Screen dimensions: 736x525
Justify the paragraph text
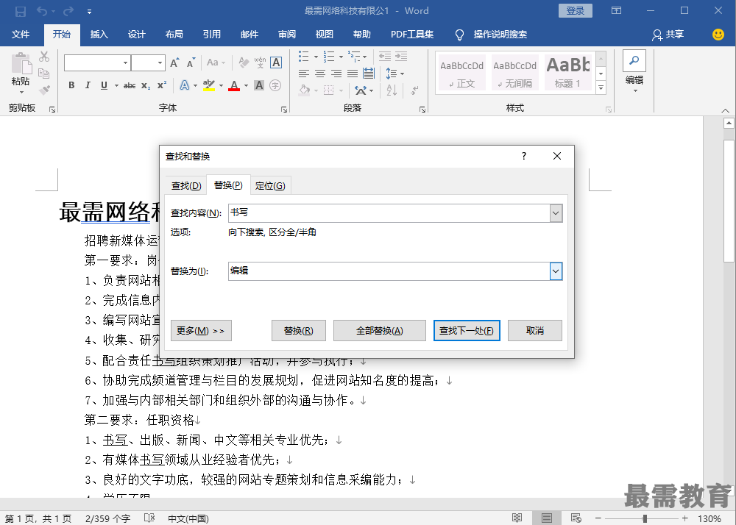tap(353, 74)
